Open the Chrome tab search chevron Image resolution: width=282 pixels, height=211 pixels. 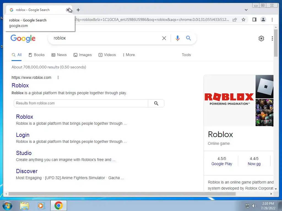tap(246, 10)
